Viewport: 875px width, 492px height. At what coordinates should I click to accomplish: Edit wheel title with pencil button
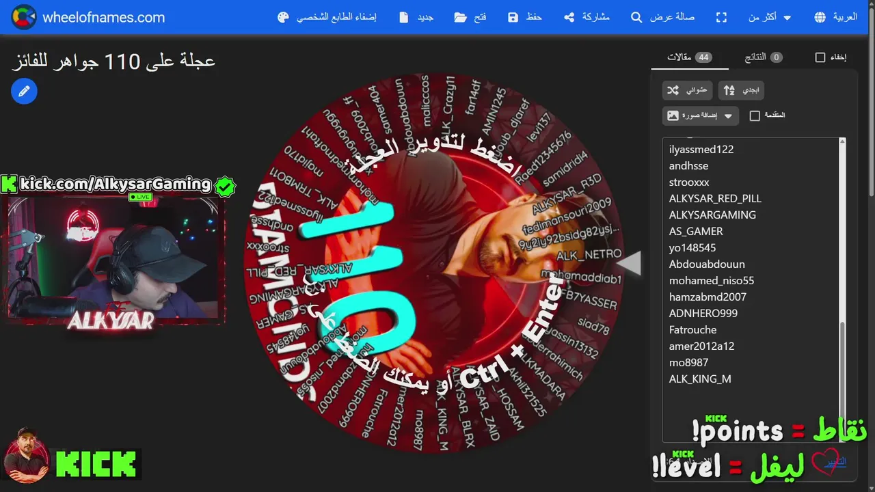tap(24, 91)
